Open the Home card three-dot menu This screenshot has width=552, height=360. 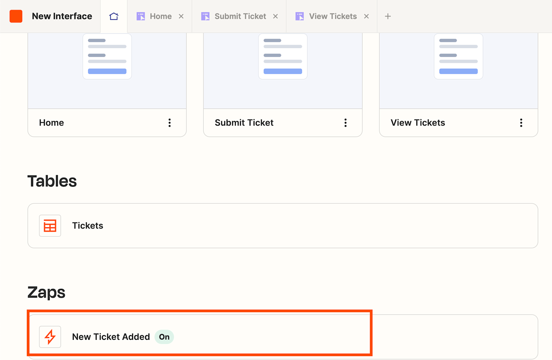click(170, 123)
